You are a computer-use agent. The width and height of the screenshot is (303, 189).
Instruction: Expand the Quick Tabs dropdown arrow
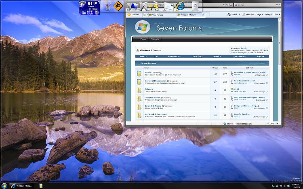pyautogui.click(x=147, y=15)
